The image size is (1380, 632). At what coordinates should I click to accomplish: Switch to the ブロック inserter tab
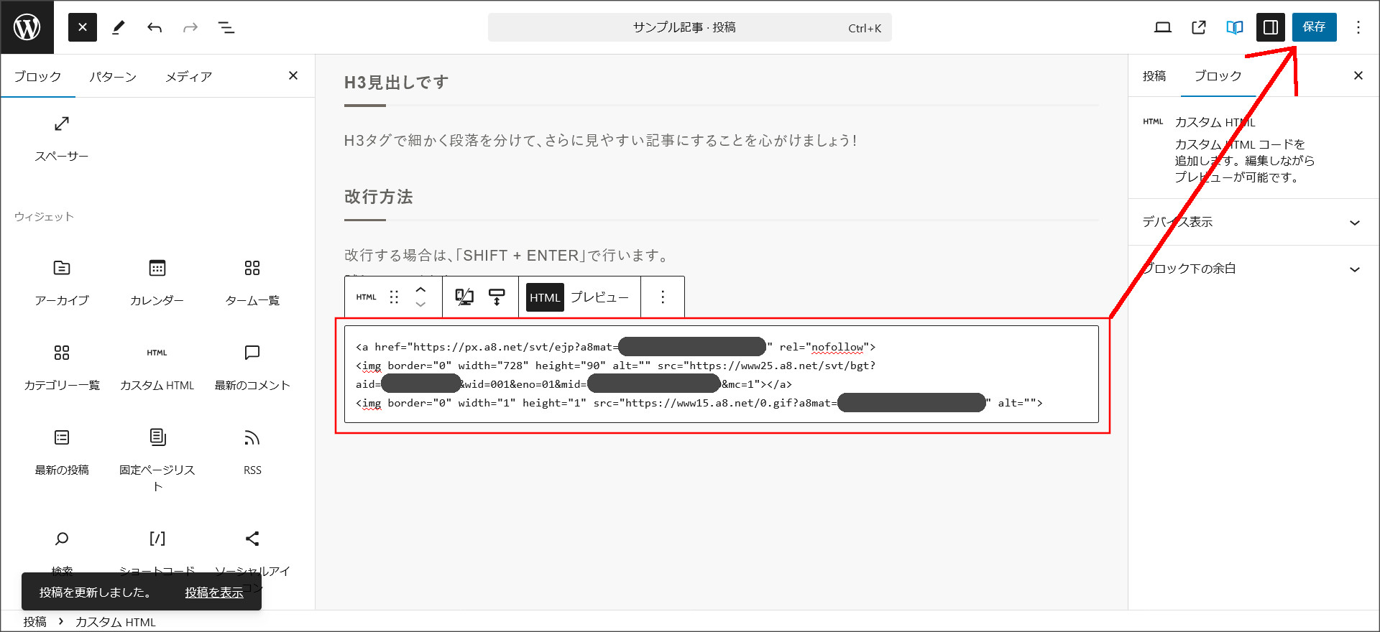click(x=37, y=76)
